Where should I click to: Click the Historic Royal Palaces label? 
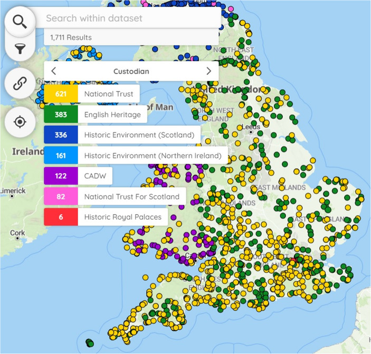tap(123, 217)
